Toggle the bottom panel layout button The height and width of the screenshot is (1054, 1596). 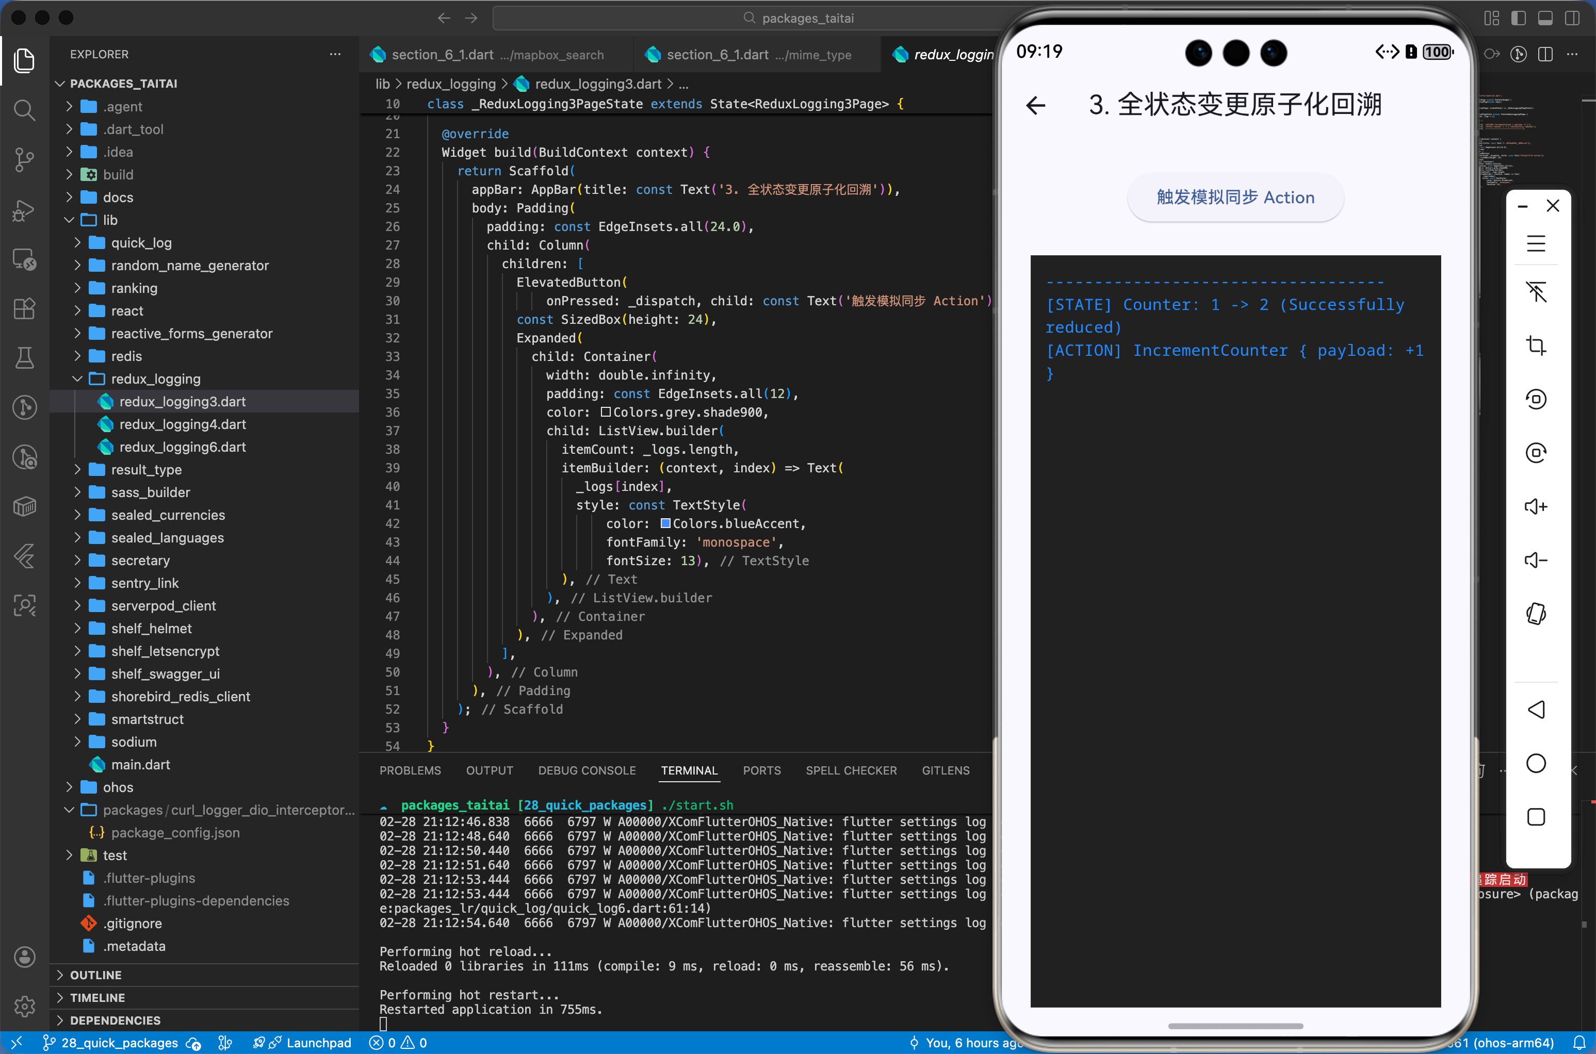click(1545, 18)
